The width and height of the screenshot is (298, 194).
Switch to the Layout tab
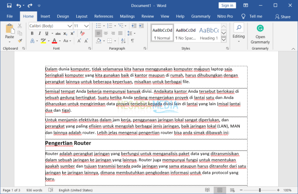(x=82, y=16)
